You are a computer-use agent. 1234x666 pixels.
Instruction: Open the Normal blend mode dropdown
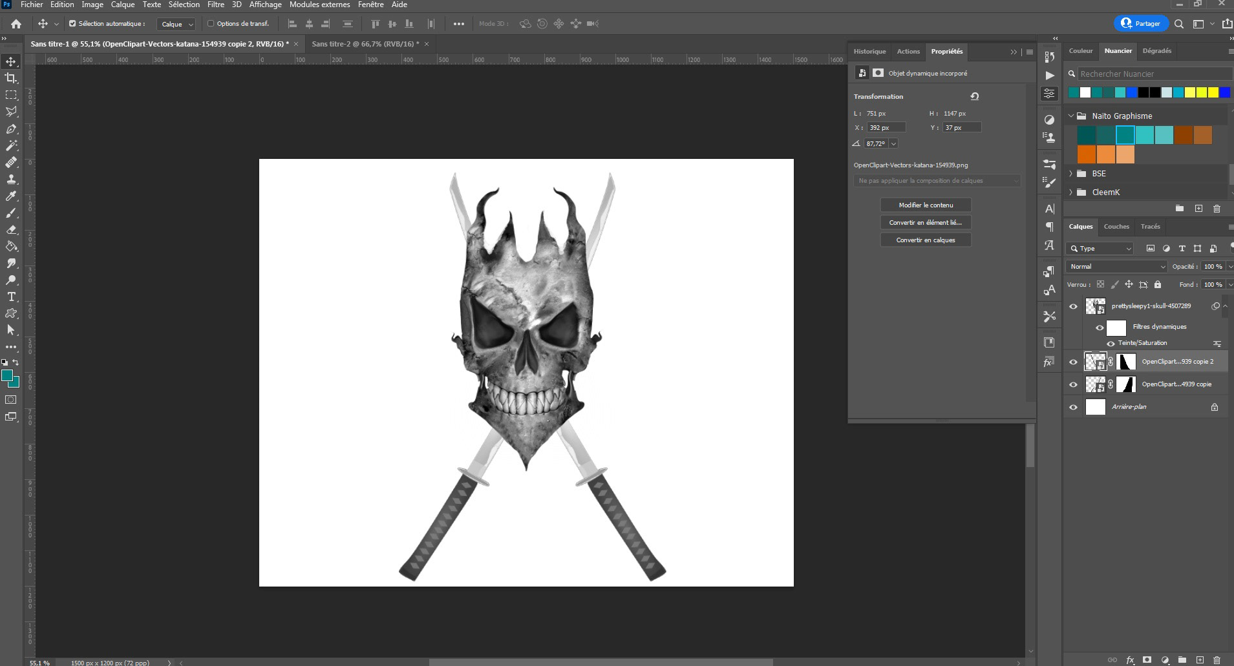coord(1116,266)
